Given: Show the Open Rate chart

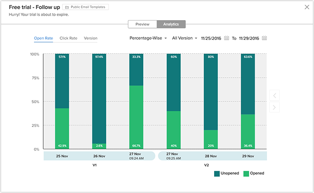Looking at the screenshot, I should 43,38.
